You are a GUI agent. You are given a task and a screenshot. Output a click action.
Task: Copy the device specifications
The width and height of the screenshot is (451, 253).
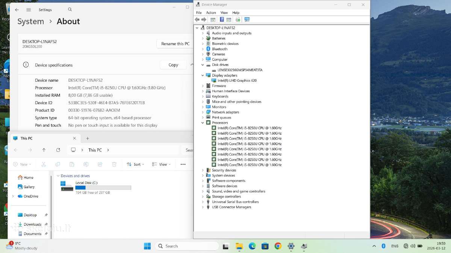[x=173, y=65]
